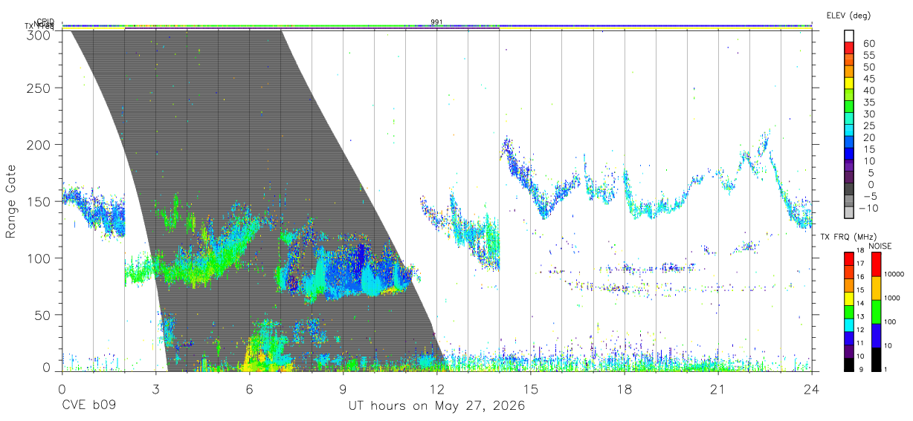
Task: Click the '6' tick on UT hours axis
Action: click(x=249, y=389)
